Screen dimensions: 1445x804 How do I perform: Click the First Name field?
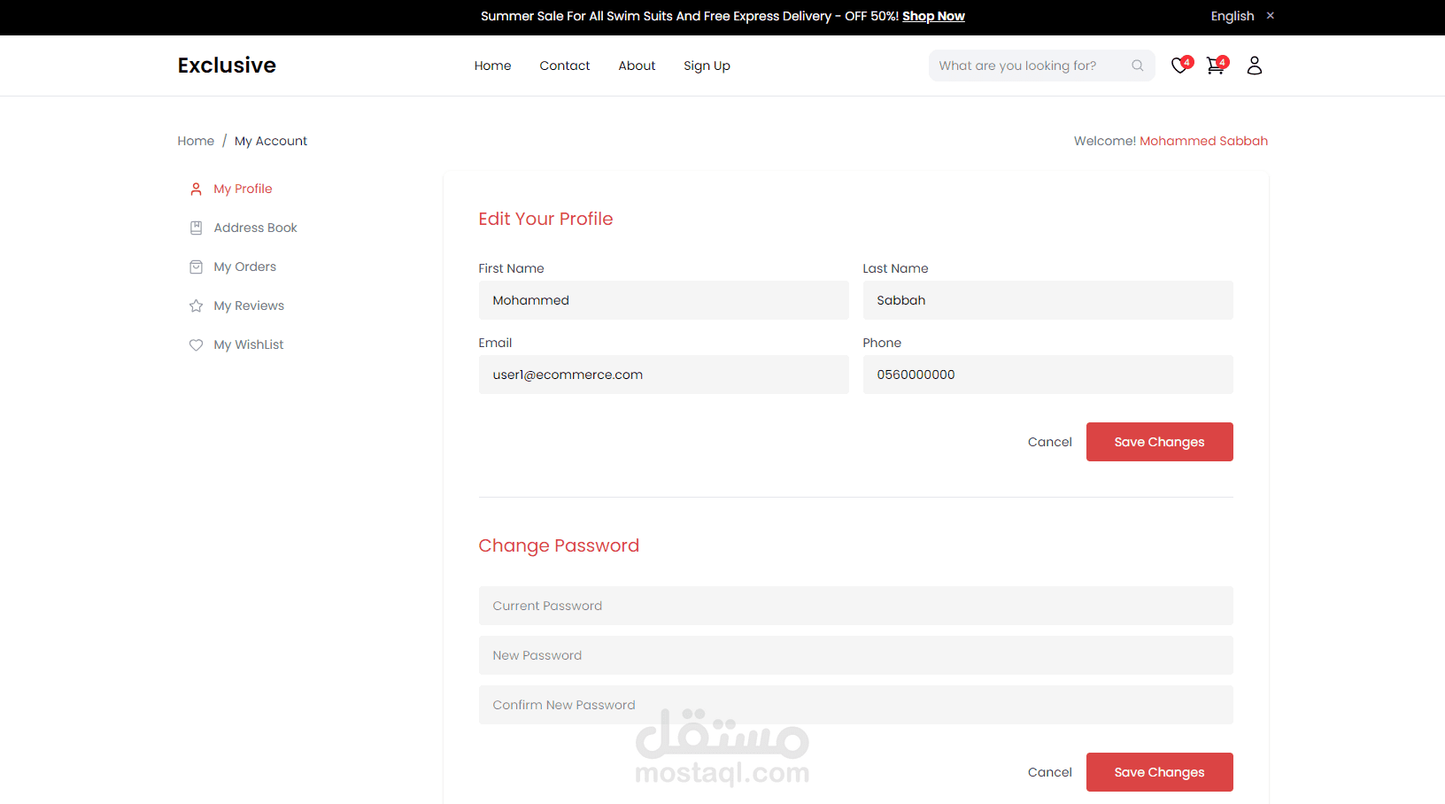pos(663,300)
